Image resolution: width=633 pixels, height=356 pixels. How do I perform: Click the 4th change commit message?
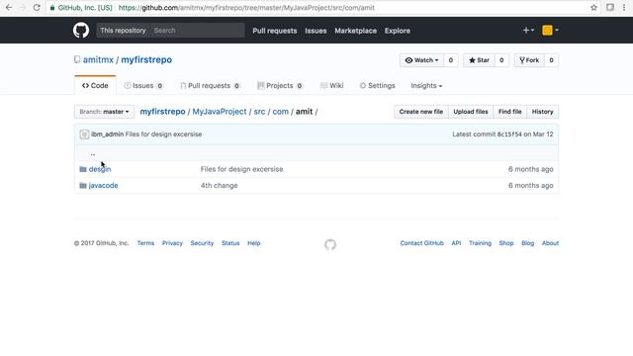click(x=220, y=186)
